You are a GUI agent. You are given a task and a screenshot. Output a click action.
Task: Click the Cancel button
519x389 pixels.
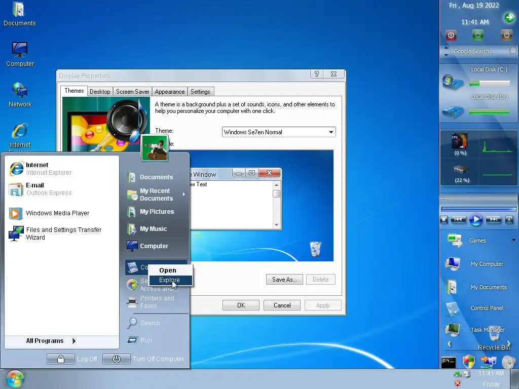pos(282,305)
